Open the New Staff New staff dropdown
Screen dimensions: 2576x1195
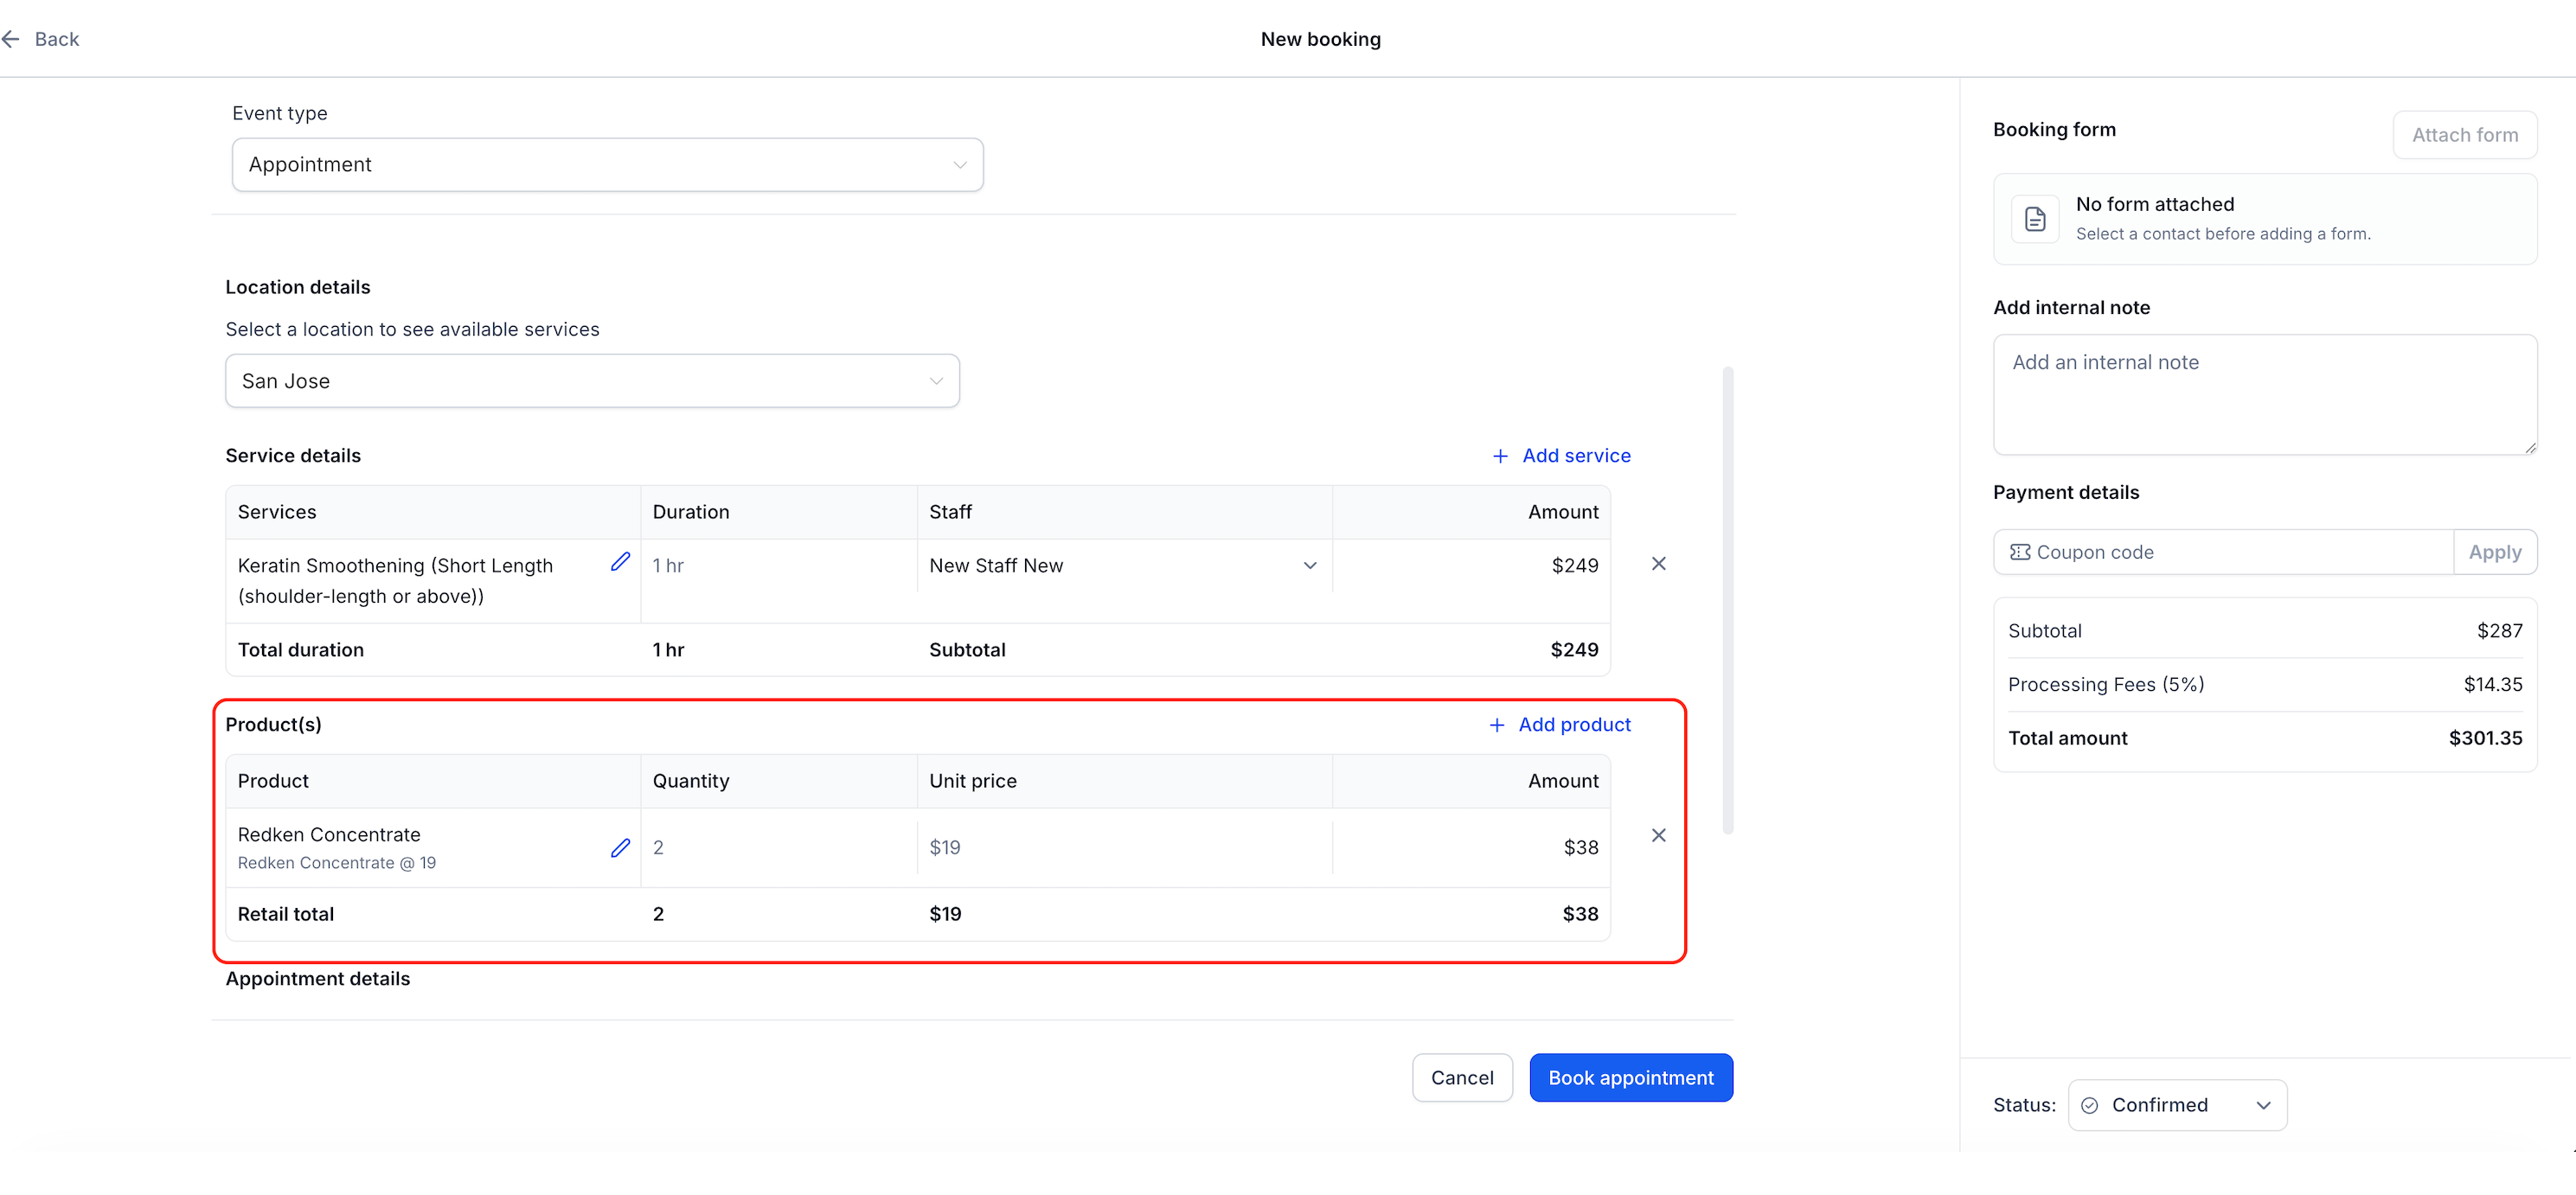[1124, 566]
